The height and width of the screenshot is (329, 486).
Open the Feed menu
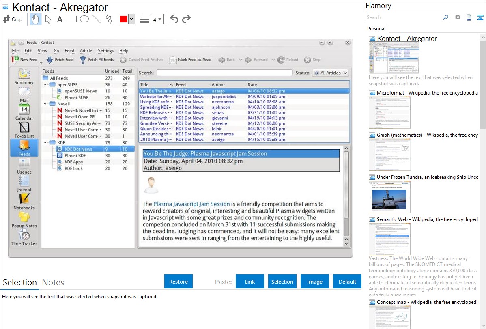[x=69, y=51]
